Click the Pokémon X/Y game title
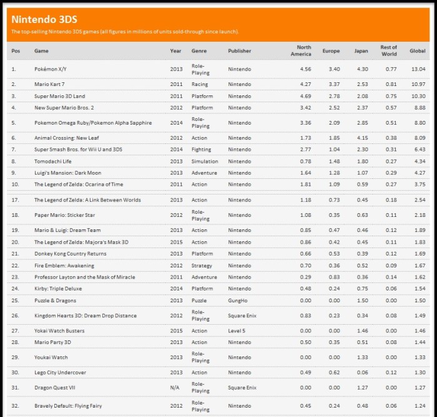 (x=51, y=69)
